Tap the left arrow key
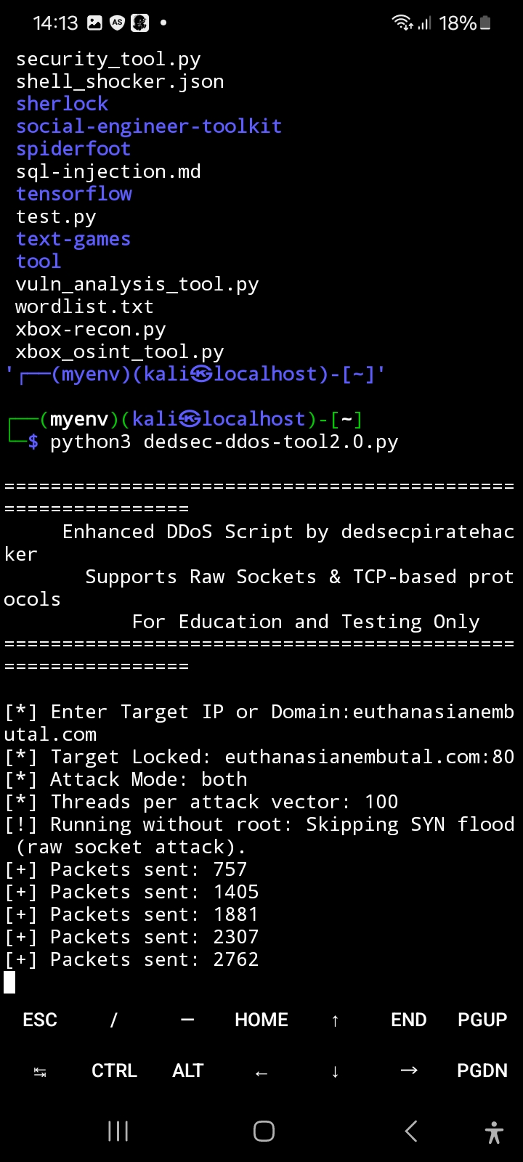 click(x=261, y=1072)
